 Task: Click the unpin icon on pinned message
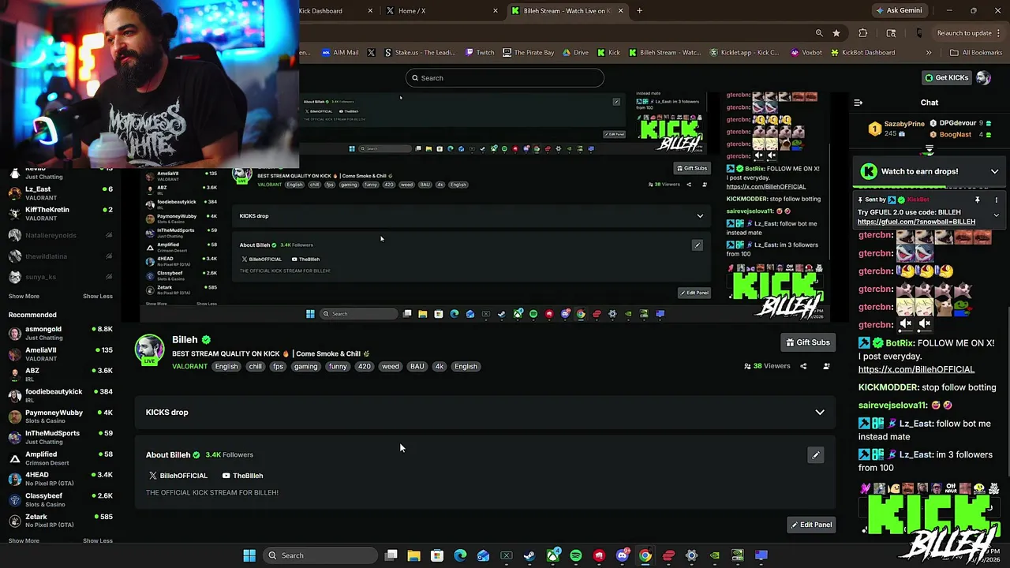click(977, 200)
